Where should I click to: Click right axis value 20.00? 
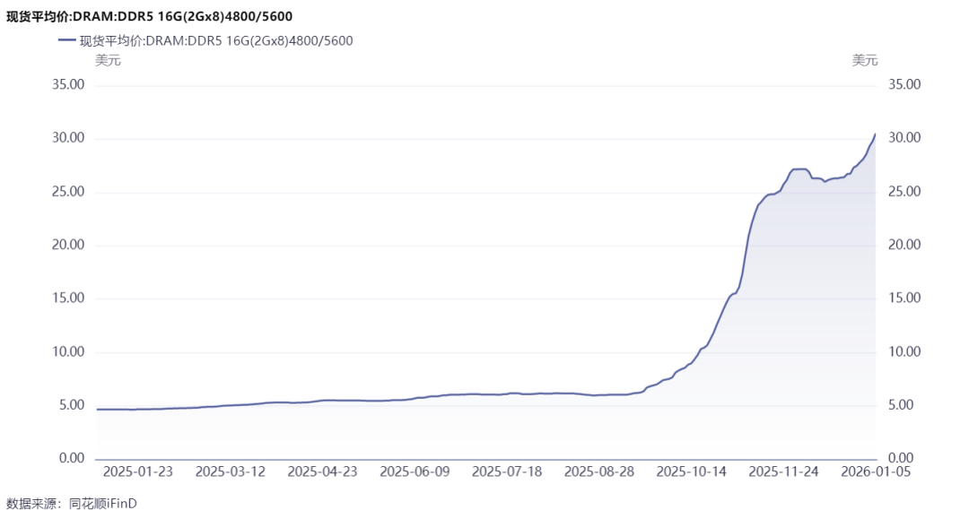pyautogui.click(x=904, y=245)
